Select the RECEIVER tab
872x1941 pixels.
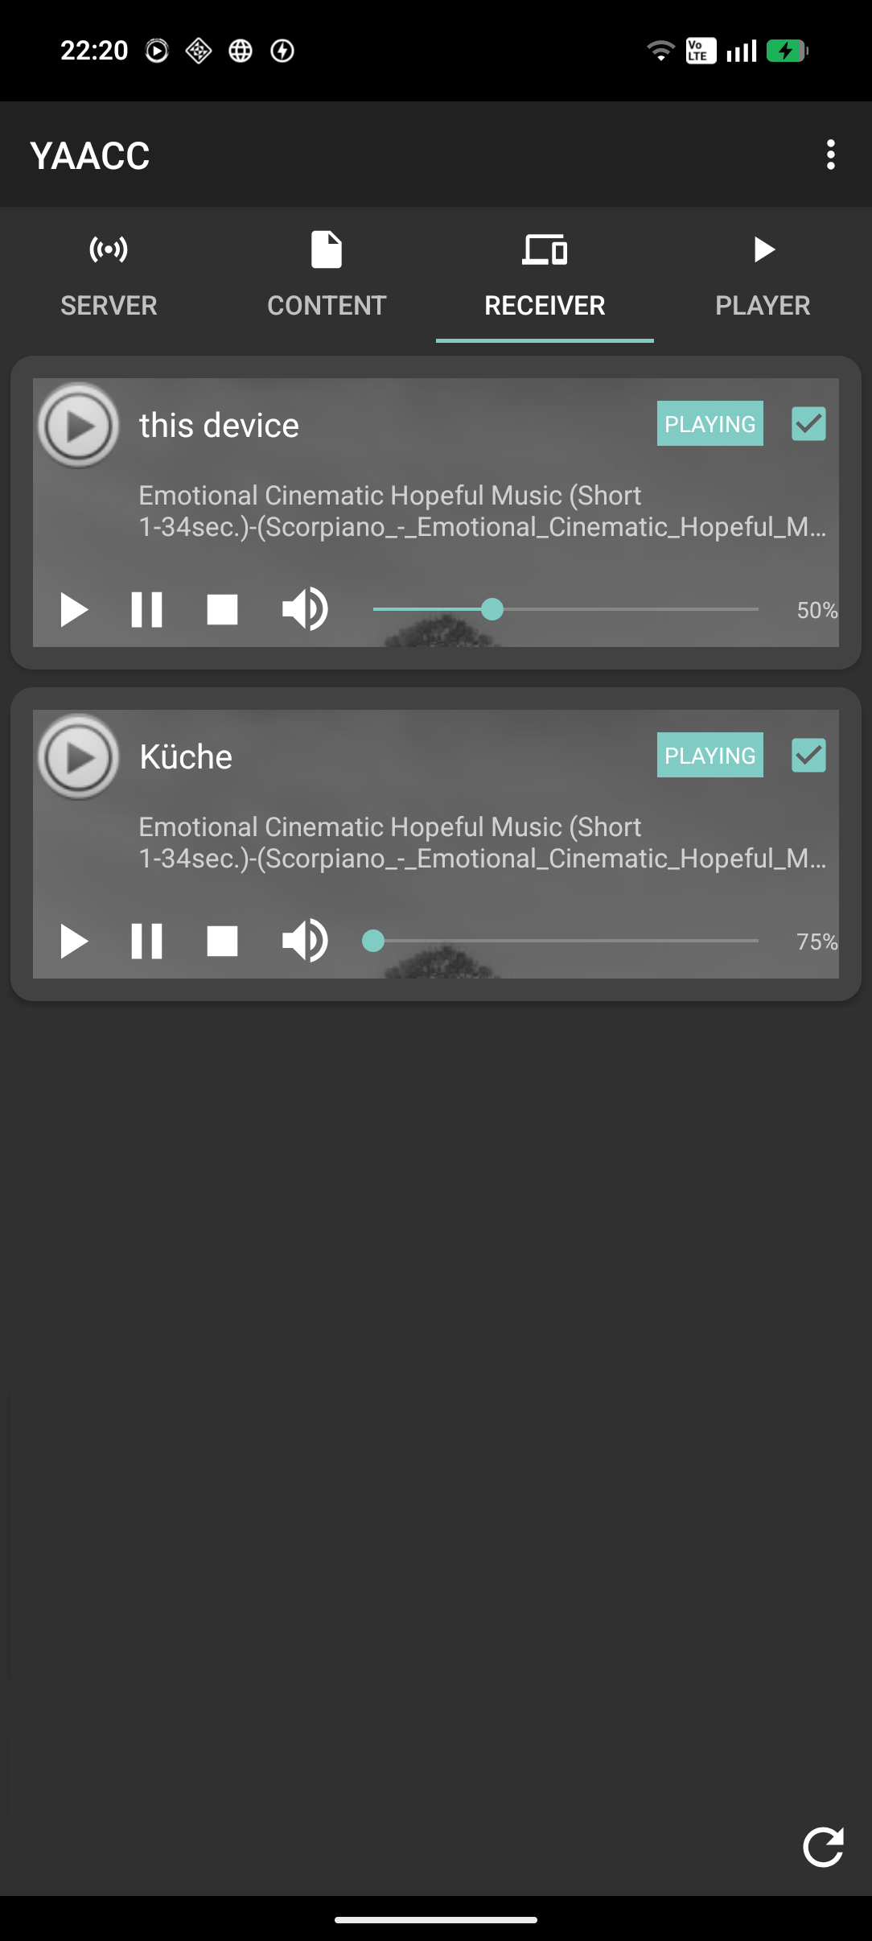545,275
